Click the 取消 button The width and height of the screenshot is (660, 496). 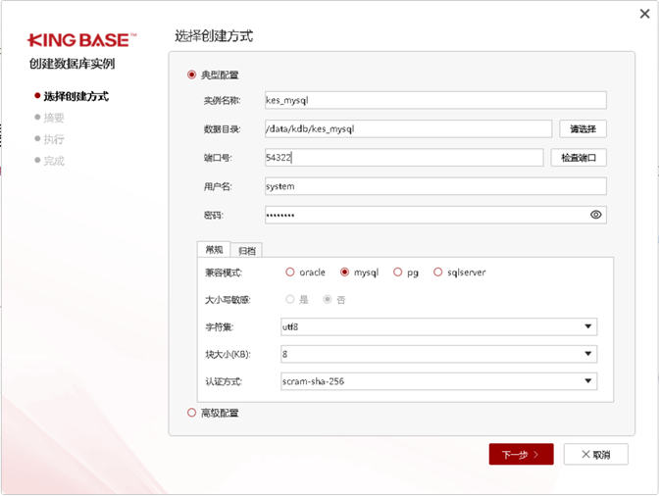pos(595,455)
